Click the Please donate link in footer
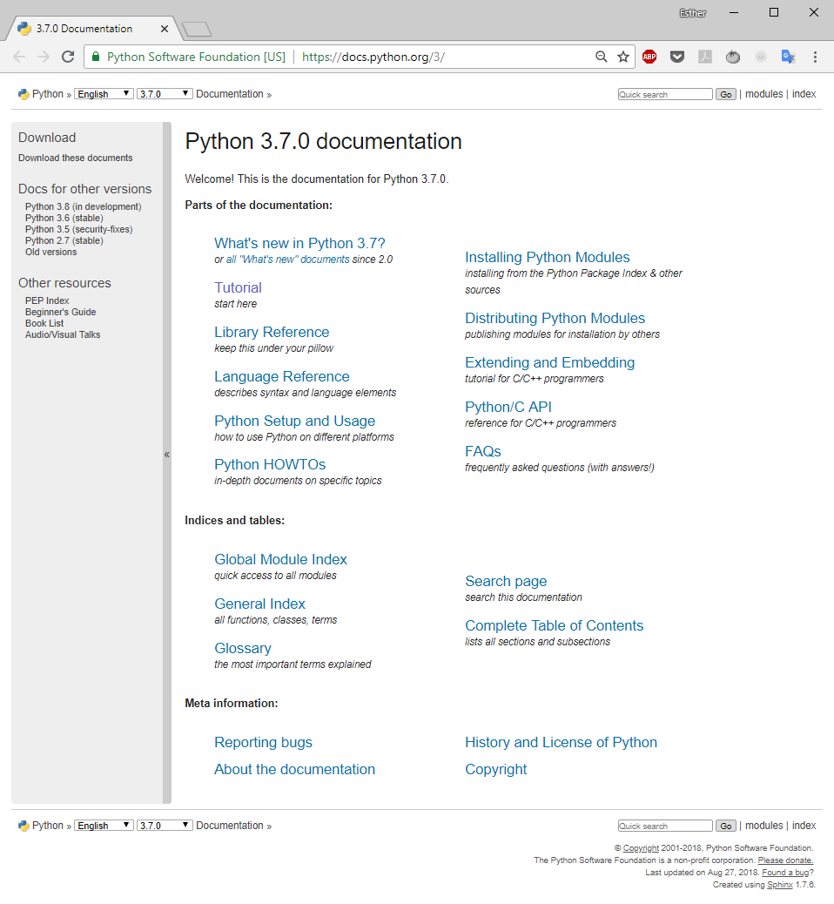 point(785,860)
